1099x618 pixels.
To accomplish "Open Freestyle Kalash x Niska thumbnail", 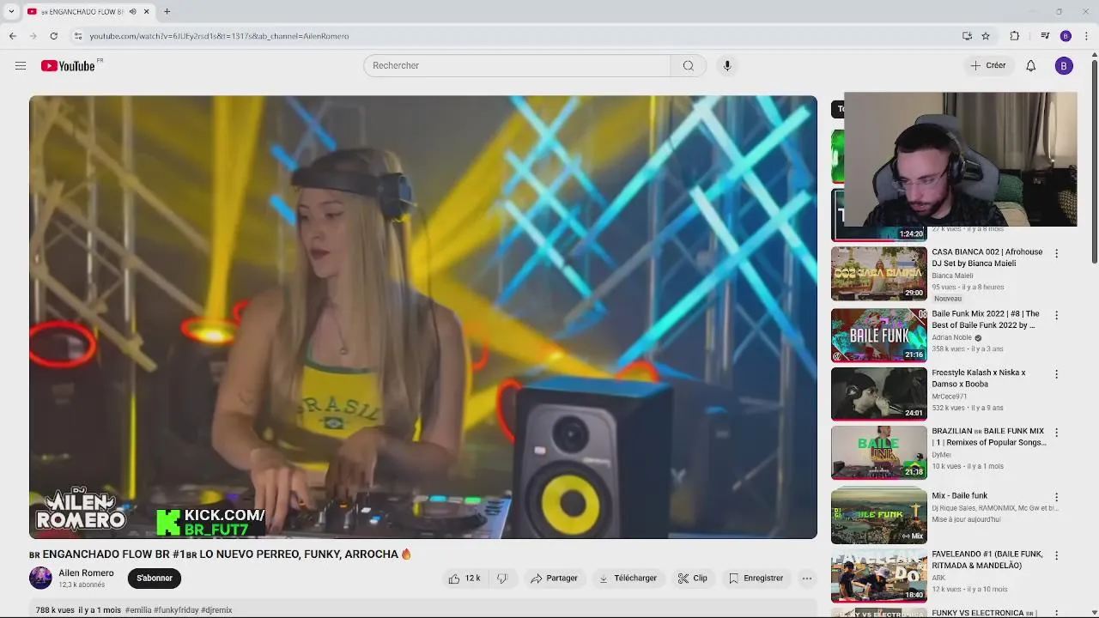I will (878, 394).
